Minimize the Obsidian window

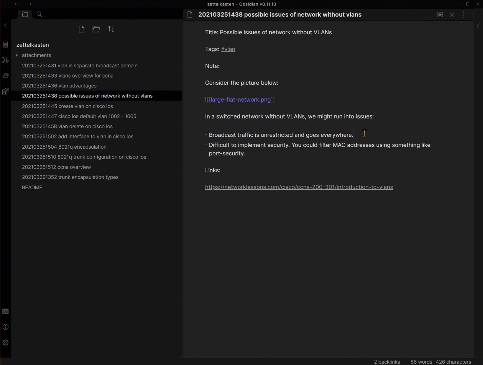(457, 4)
